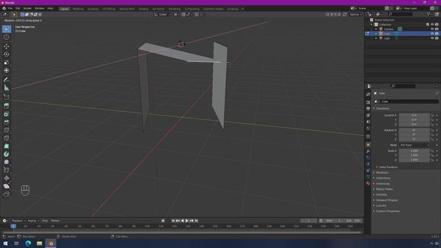
Task: Switch to the Geometry Nodes workspace tab
Action: (x=213, y=9)
